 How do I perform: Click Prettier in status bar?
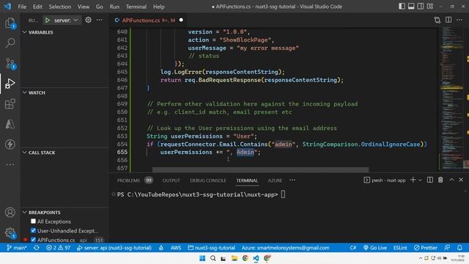[x=425, y=248]
